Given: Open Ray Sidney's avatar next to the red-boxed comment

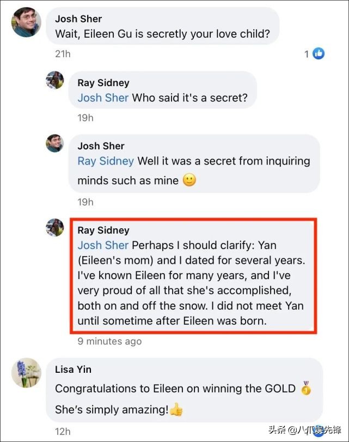Looking at the screenshot, I should [55, 228].
